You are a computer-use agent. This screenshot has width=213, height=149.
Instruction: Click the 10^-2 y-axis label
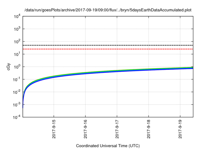click(x=17, y=92)
